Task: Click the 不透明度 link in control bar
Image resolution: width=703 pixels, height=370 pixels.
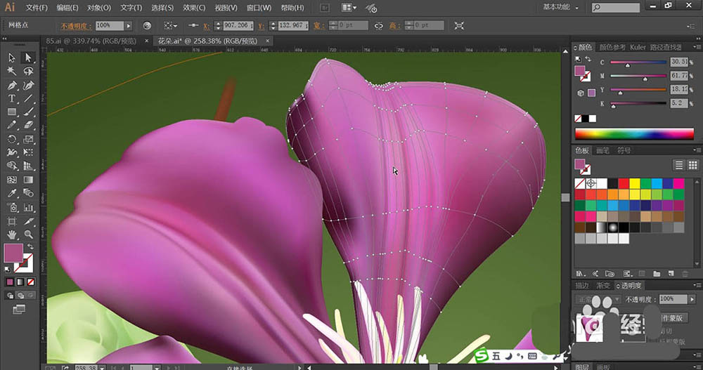Action: point(75,25)
